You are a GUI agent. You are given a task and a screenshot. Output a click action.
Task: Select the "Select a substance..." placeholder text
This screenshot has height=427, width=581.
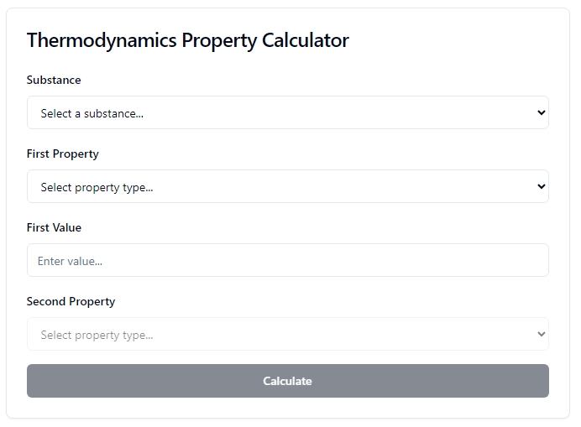point(92,113)
